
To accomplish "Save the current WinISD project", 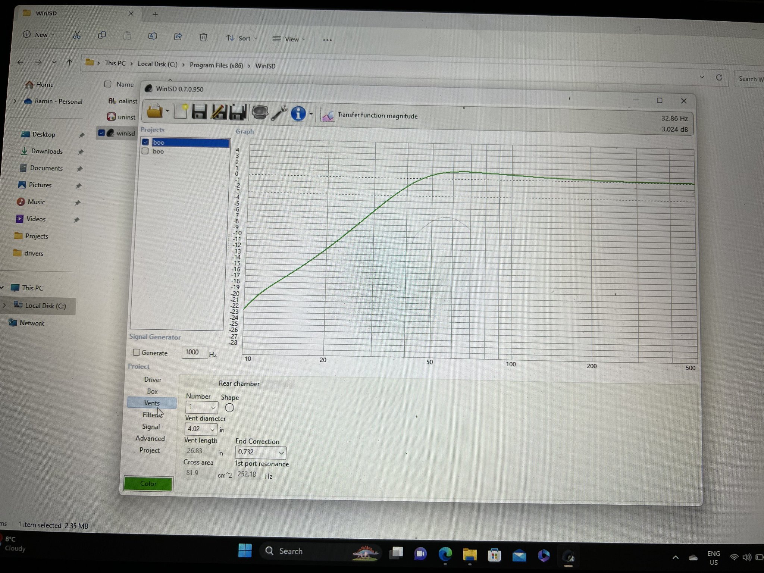I will click(x=199, y=112).
